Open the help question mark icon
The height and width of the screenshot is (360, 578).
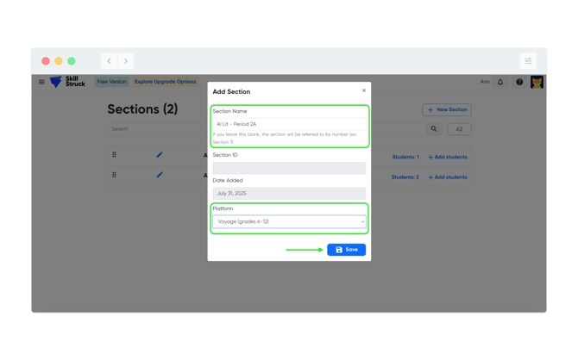[519, 82]
